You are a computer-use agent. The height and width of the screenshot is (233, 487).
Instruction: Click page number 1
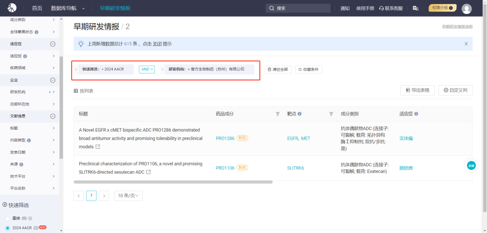91,196
